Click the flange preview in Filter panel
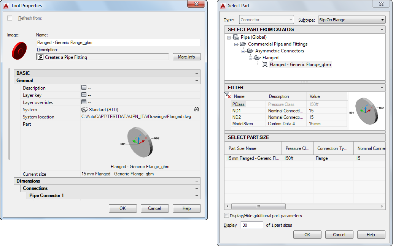393x246 pixels. (367, 111)
